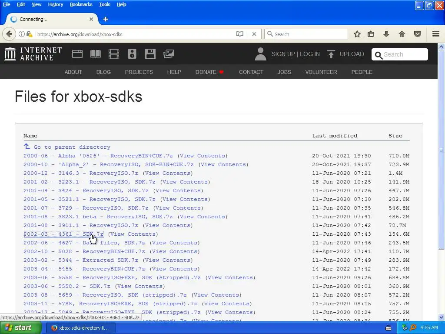
Task: Click the browser Back arrow button
Action: pos(9,34)
